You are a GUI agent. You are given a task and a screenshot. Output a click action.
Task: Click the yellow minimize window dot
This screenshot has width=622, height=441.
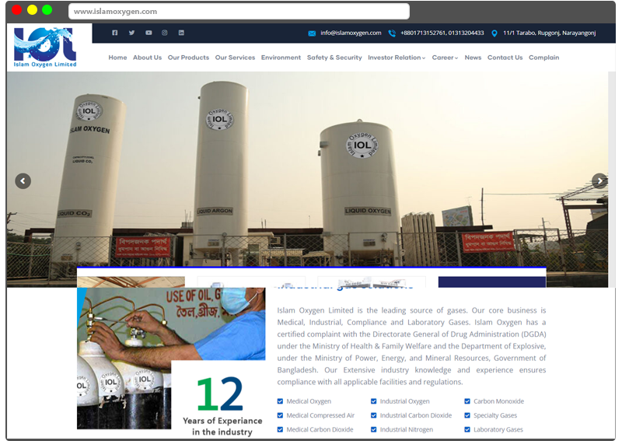pos(32,10)
